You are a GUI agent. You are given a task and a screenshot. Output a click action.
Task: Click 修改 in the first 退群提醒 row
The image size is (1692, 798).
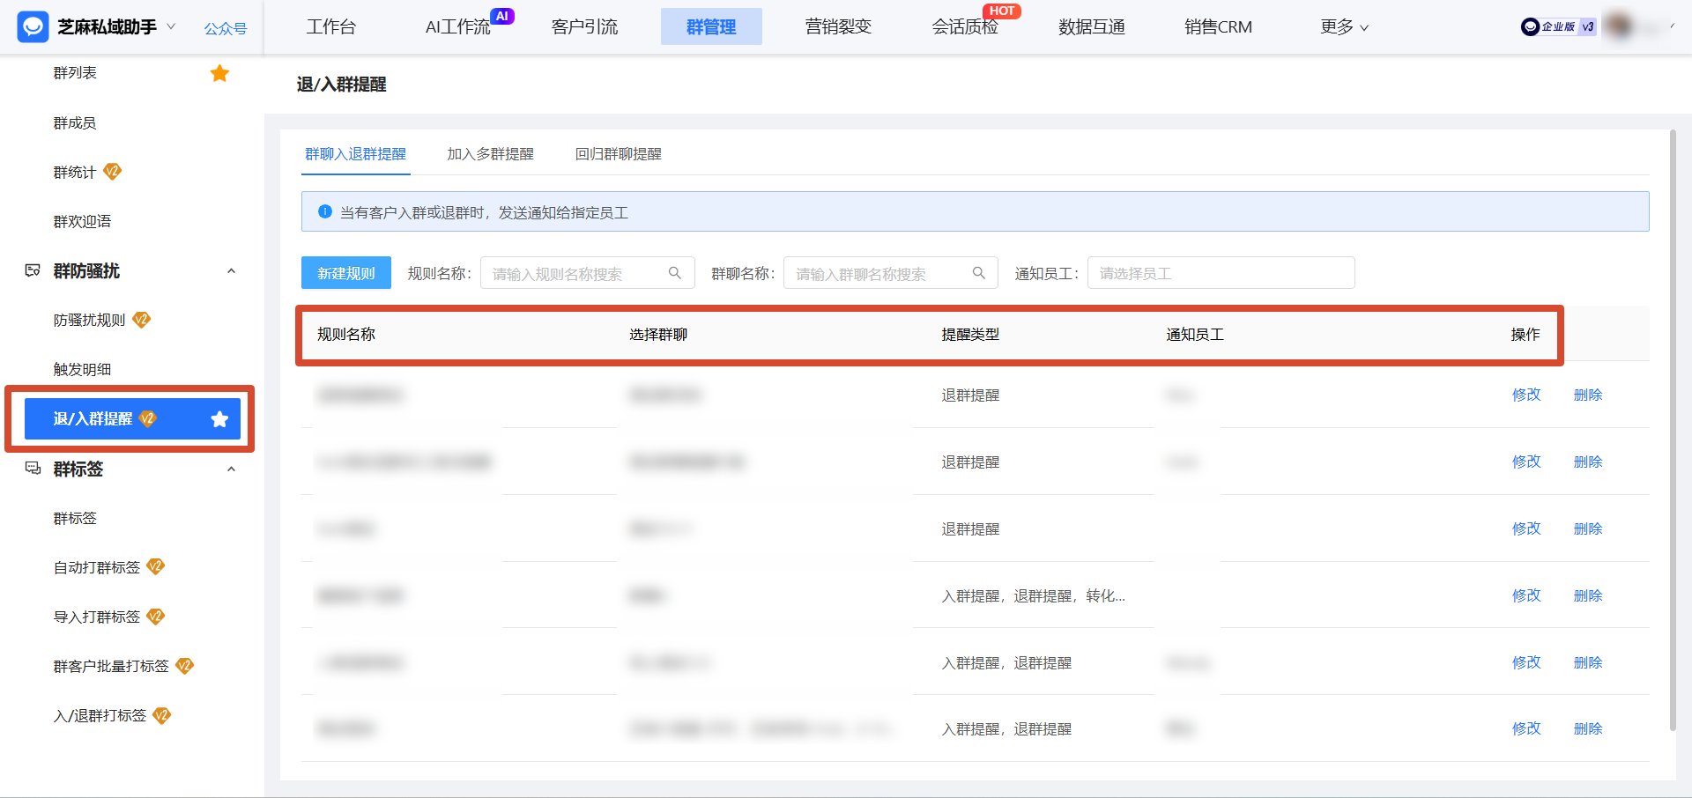click(1526, 395)
